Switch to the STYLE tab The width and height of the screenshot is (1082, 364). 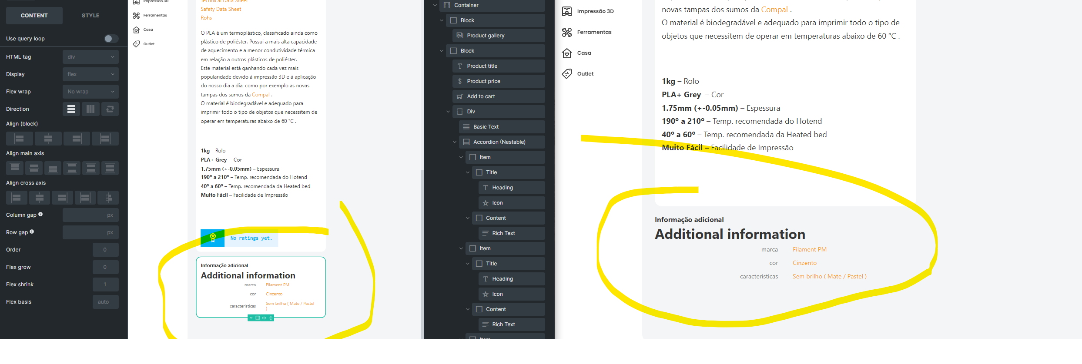(90, 16)
